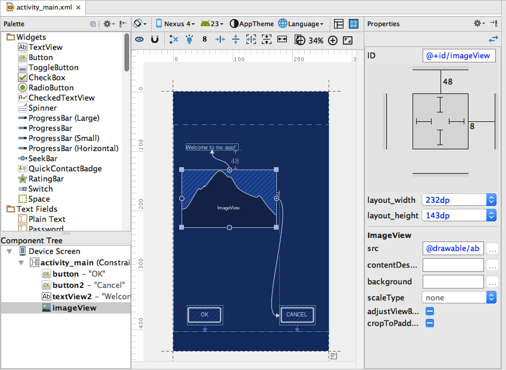Select CheckedTextView in the palette
This screenshot has width=506, height=370.
(57, 98)
